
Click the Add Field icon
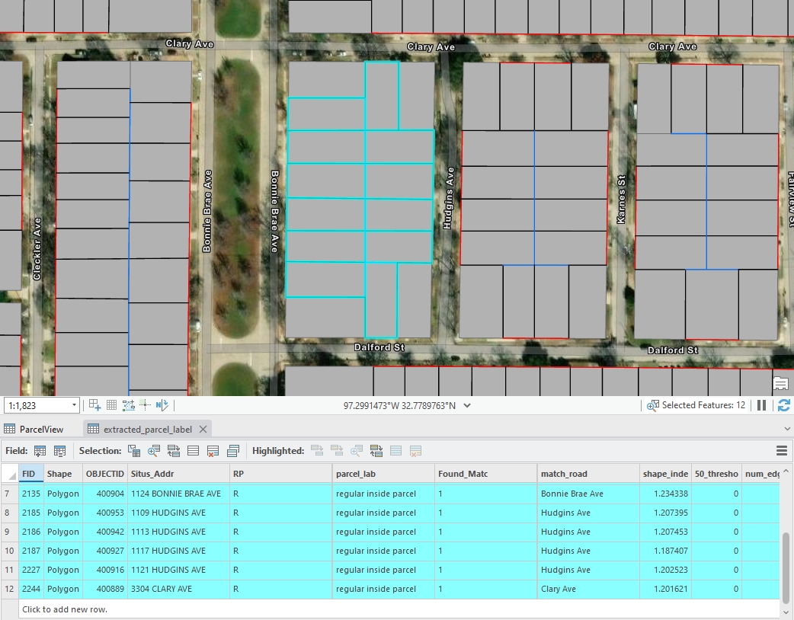click(40, 451)
